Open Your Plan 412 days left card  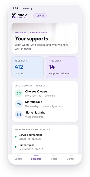tap(28, 67)
